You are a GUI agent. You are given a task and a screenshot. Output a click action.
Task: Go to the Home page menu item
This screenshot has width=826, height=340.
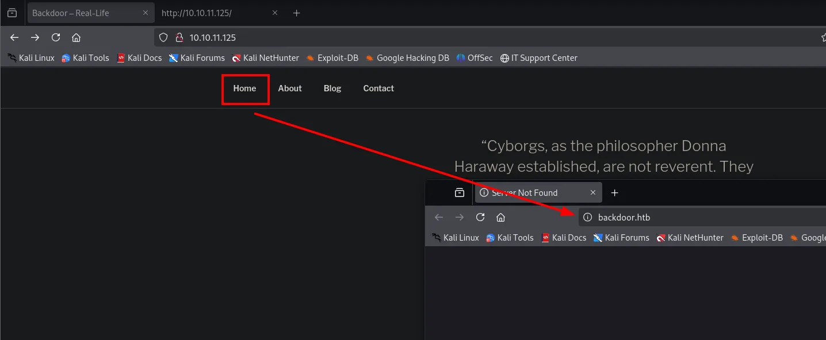pyautogui.click(x=244, y=88)
